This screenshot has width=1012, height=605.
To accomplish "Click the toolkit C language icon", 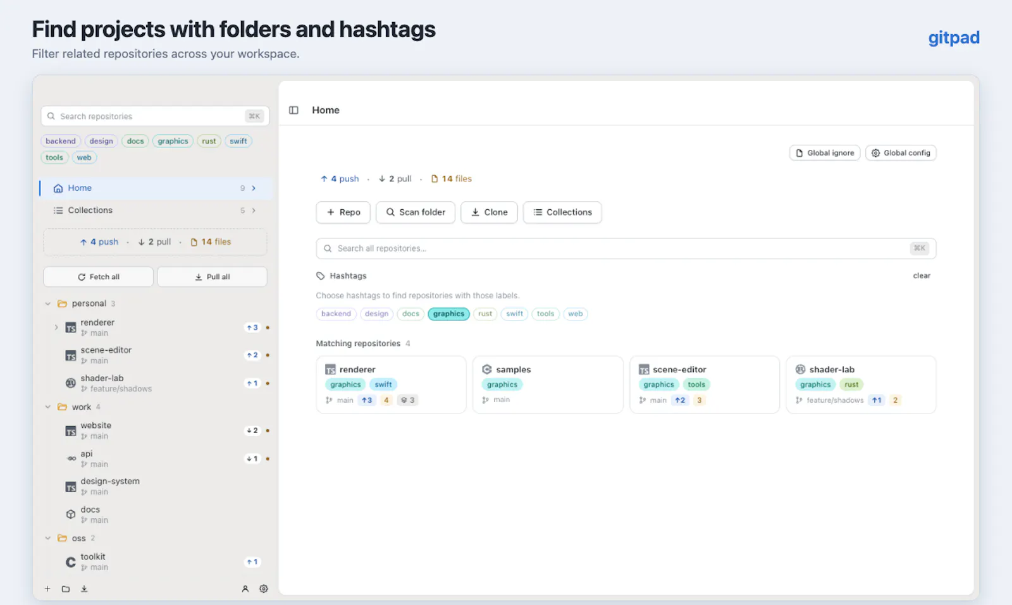I will pos(71,561).
